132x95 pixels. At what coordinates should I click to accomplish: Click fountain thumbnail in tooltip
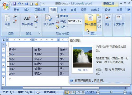[x=82, y=57]
